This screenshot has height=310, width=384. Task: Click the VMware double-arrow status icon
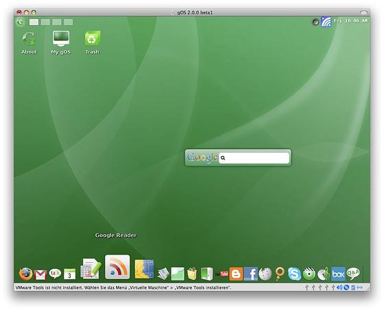pos(359,287)
